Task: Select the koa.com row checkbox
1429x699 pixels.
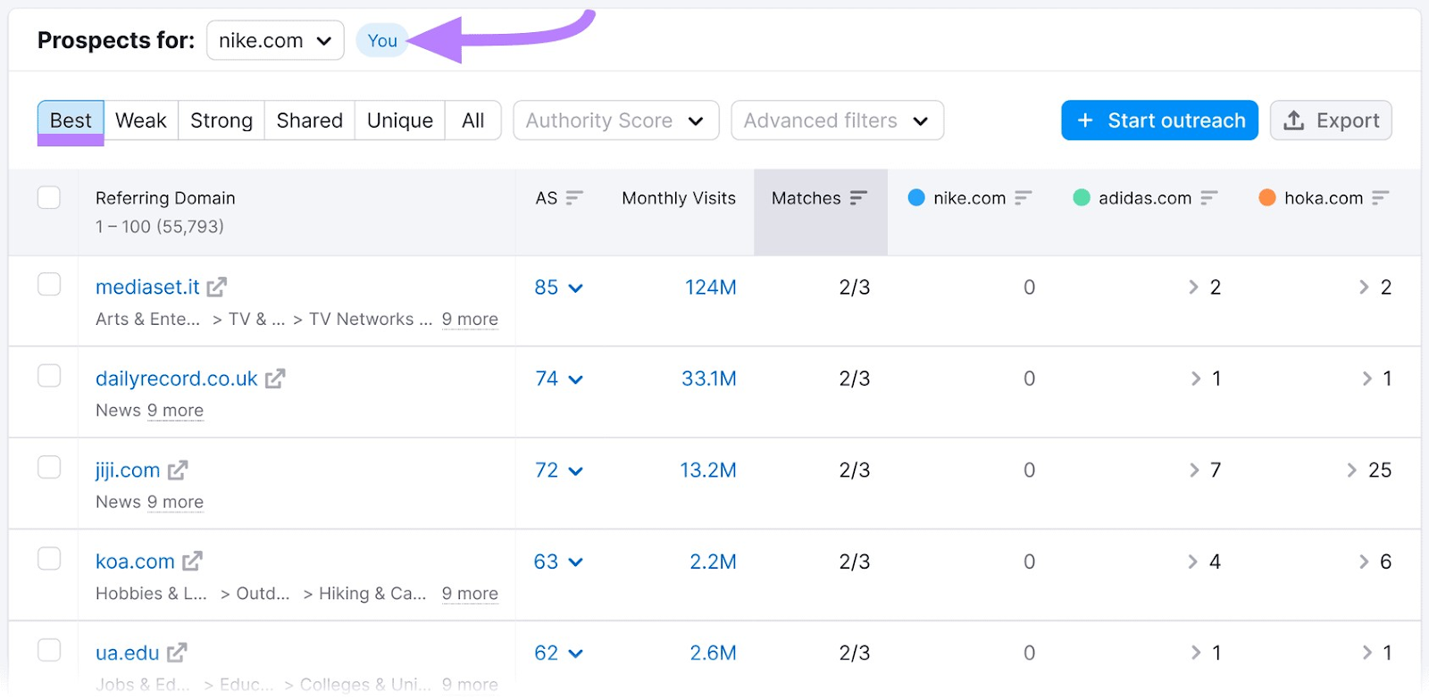Action: pyautogui.click(x=49, y=559)
